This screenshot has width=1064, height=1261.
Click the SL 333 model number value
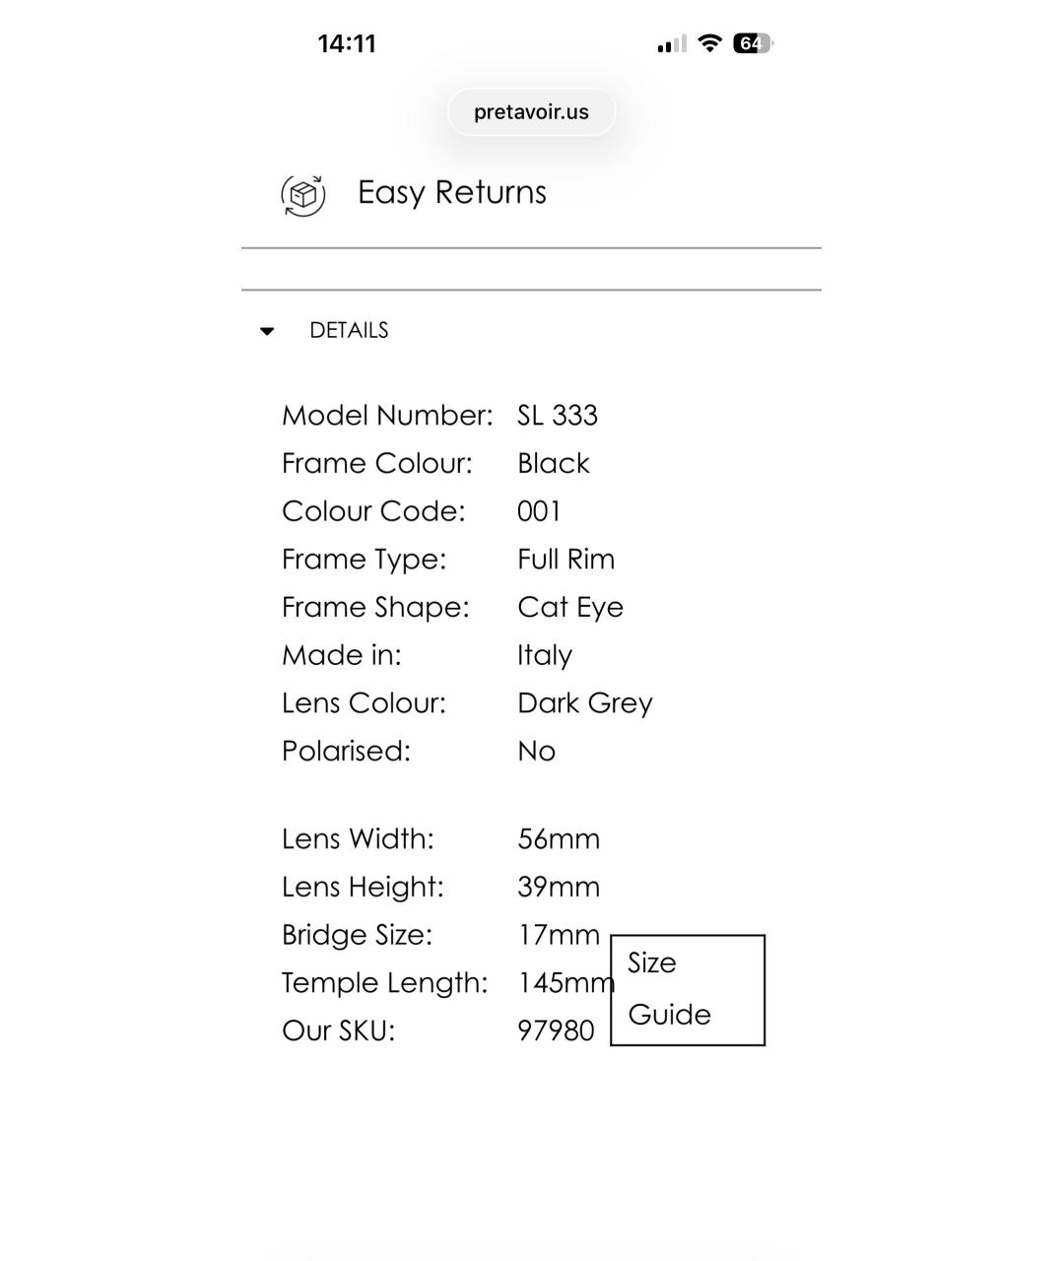558,416
